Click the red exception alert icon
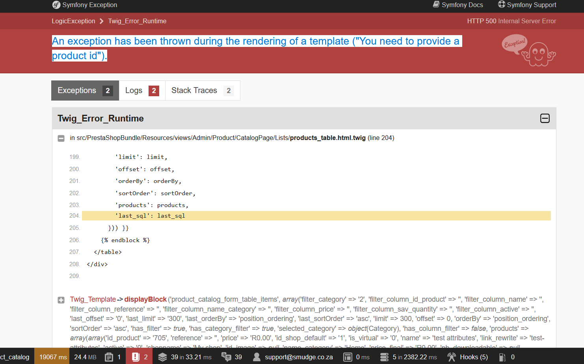 tap(136, 357)
